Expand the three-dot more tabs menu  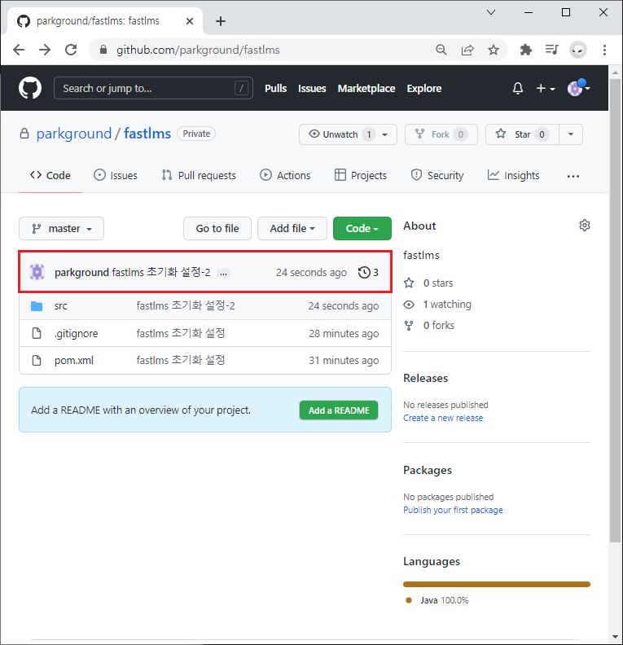573,176
